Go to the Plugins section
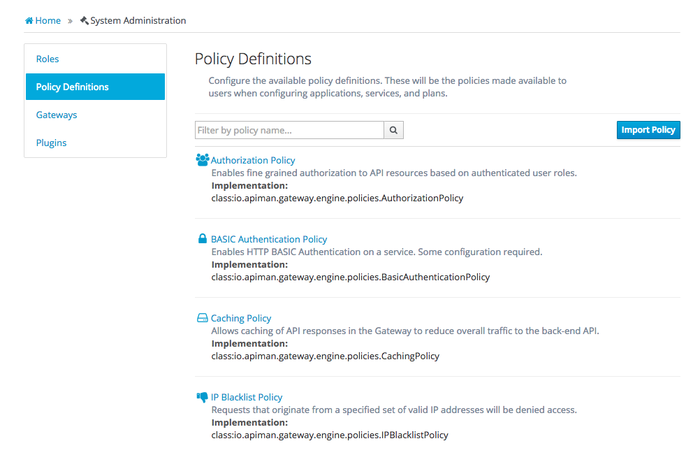 [x=52, y=143]
